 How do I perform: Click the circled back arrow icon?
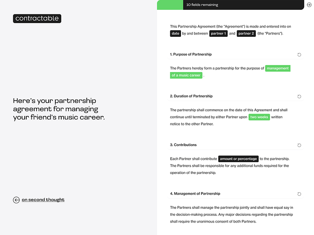[16, 200]
